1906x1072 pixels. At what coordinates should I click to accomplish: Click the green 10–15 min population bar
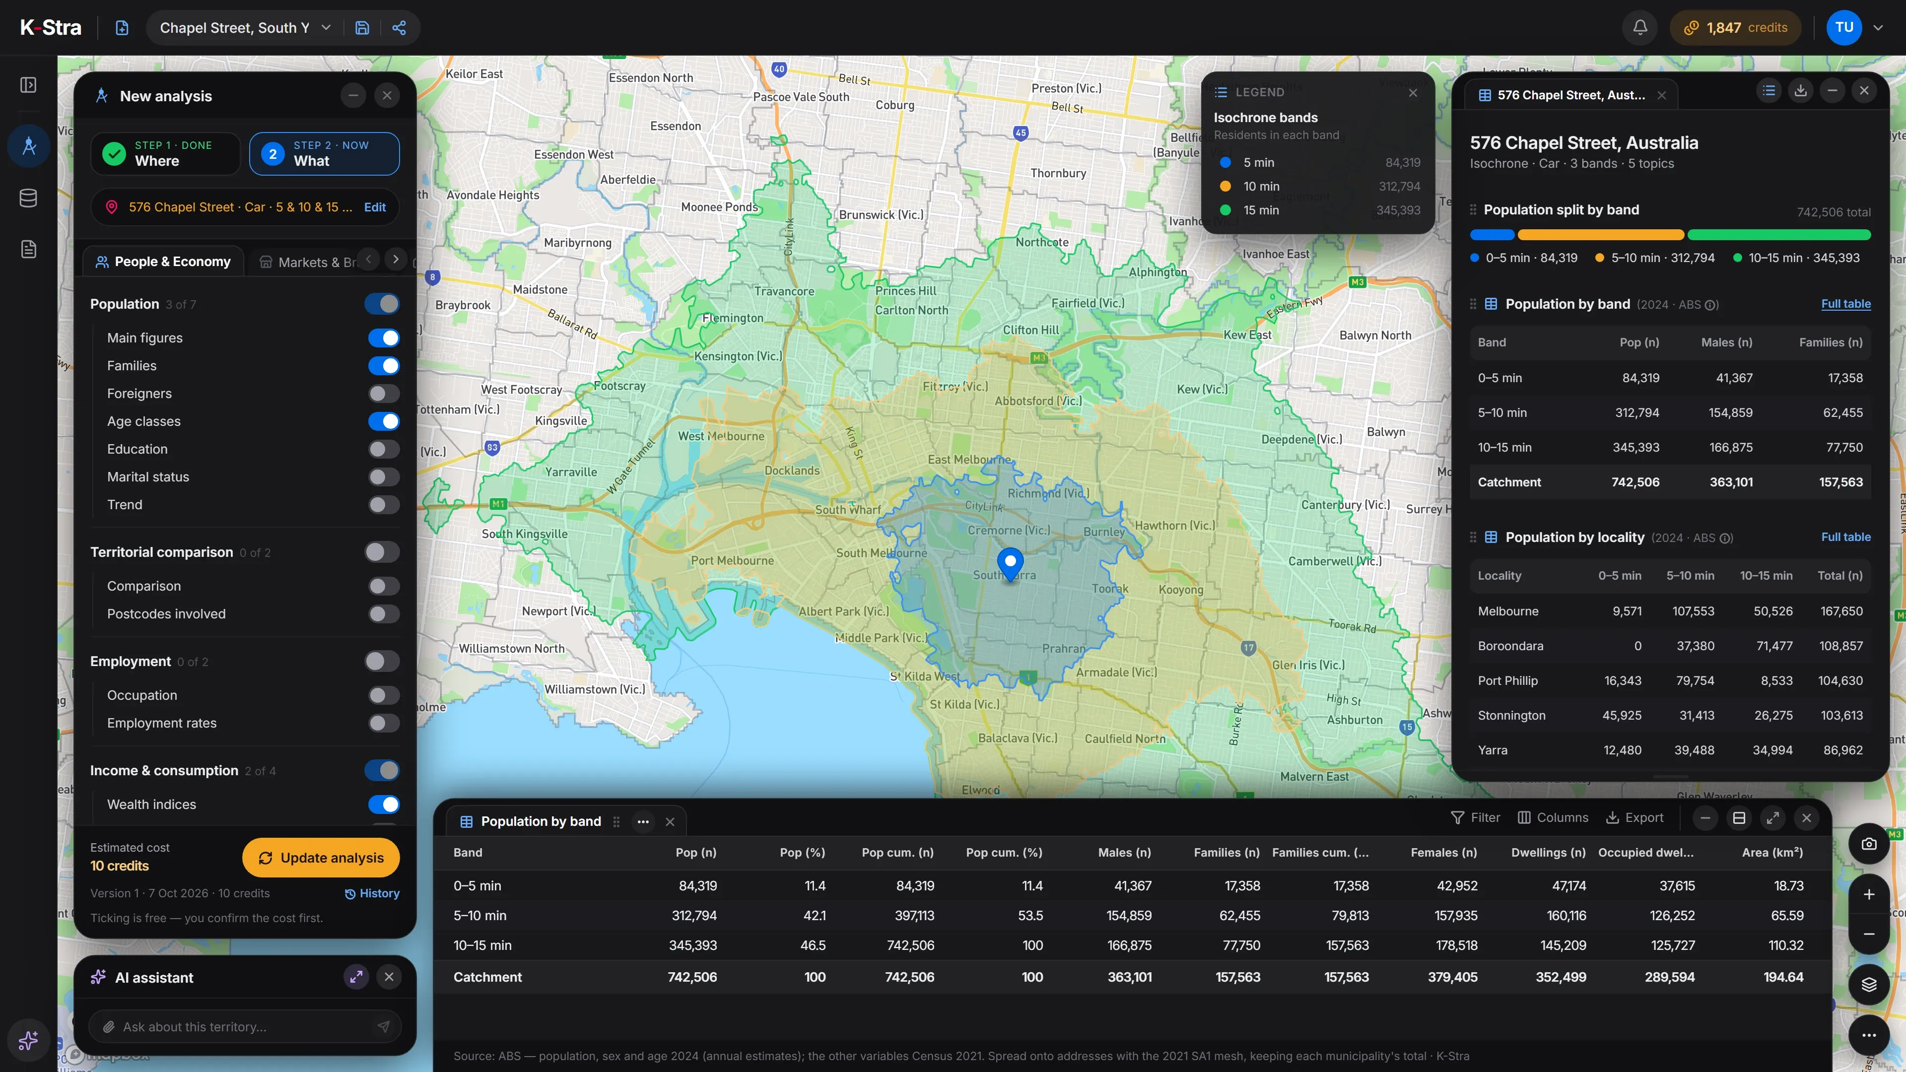(x=1779, y=235)
